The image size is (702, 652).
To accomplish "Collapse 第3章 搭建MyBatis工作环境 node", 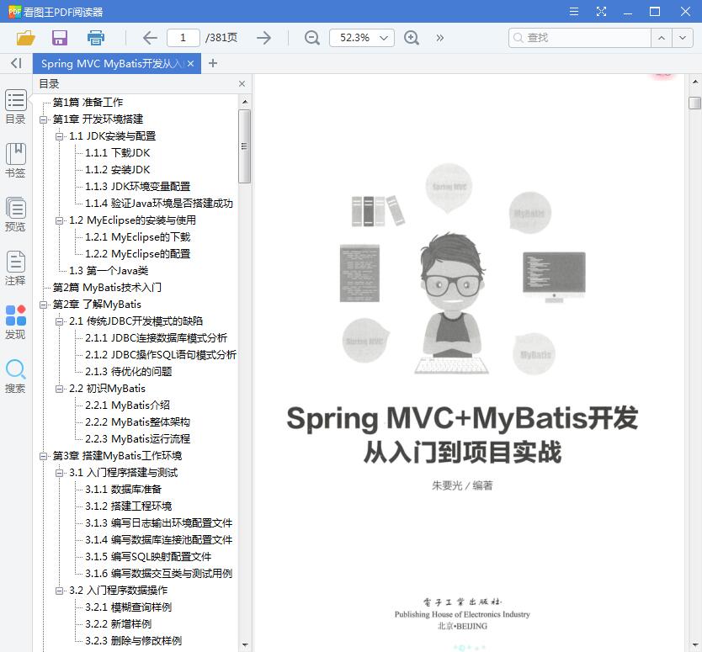I will 43,457.
